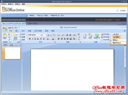
Task: Click the close window link at top right
Action: pyautogui.click(x=123, y=11)
